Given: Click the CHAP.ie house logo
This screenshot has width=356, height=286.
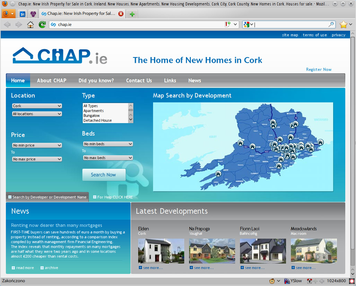Looking at the screenshot, I should (60, 56).
